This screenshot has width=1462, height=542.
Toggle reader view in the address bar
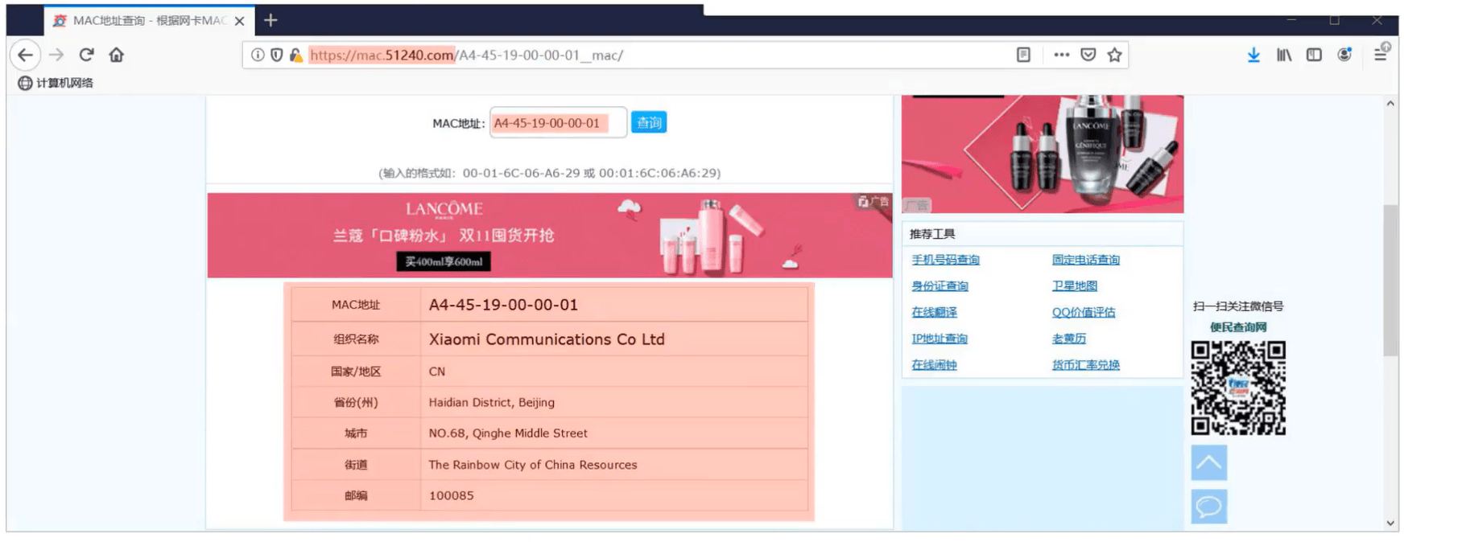point(1023,55)
